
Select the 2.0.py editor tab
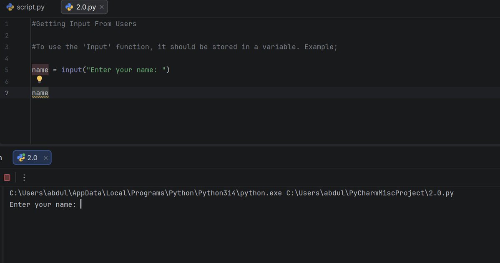[x=84, y=7]
